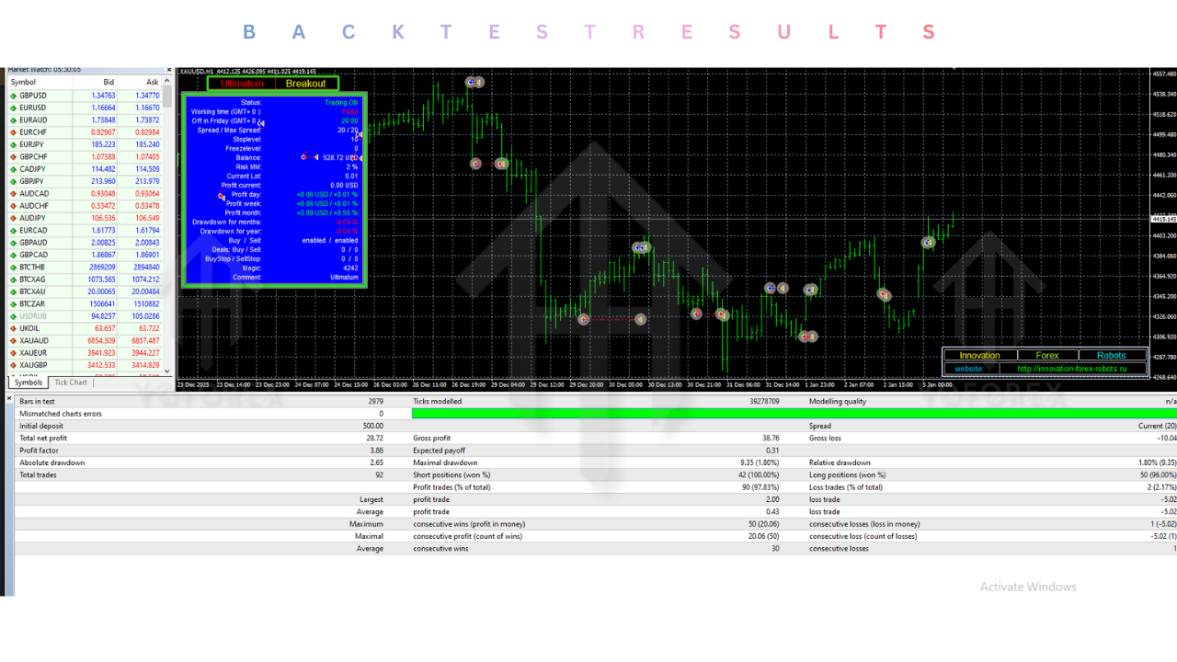
Task: Click the Bid column header
Action: tap(109, 82)
